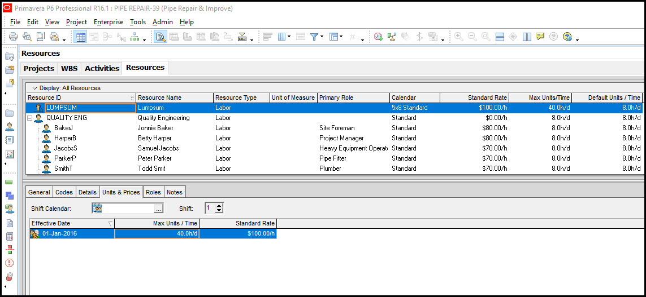Switch to the Activities tab

pos(102,68)
